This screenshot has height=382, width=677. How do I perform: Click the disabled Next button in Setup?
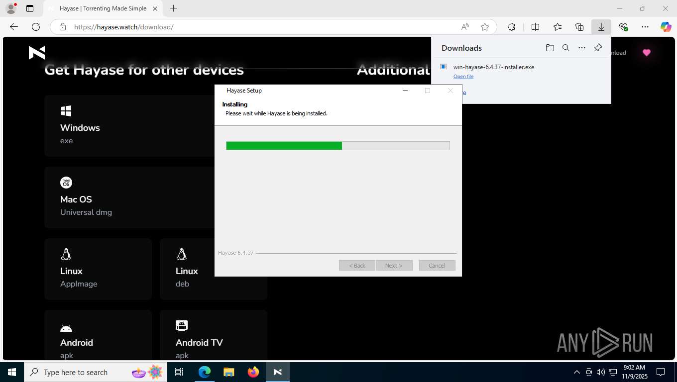(394, 266)
